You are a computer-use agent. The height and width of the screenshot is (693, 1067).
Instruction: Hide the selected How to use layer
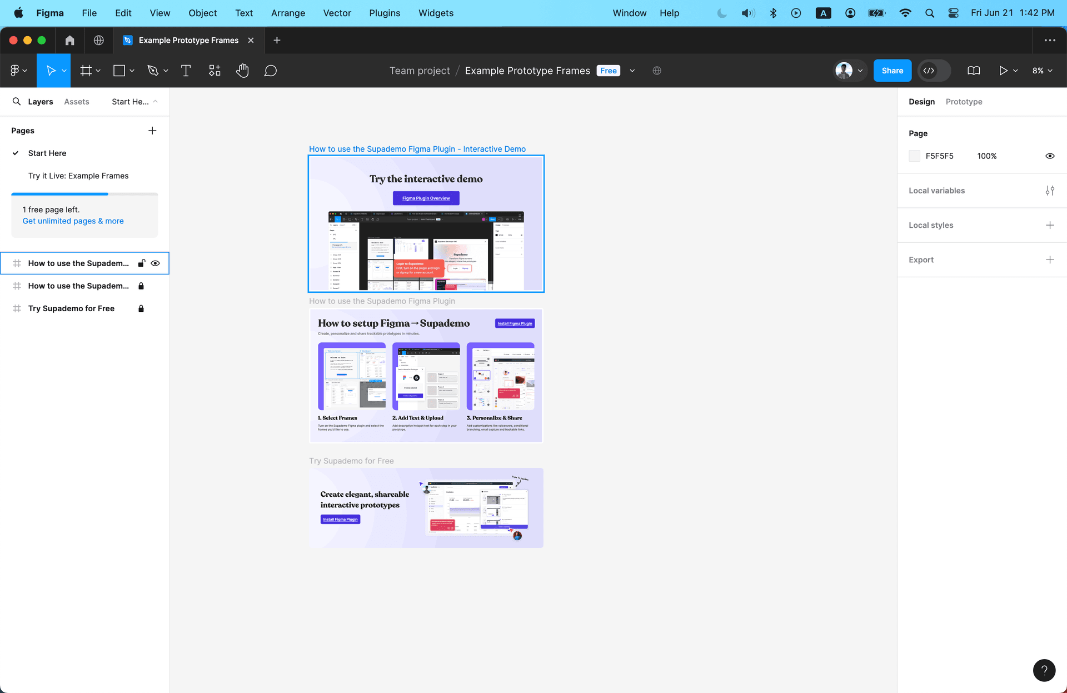[156, 263]
